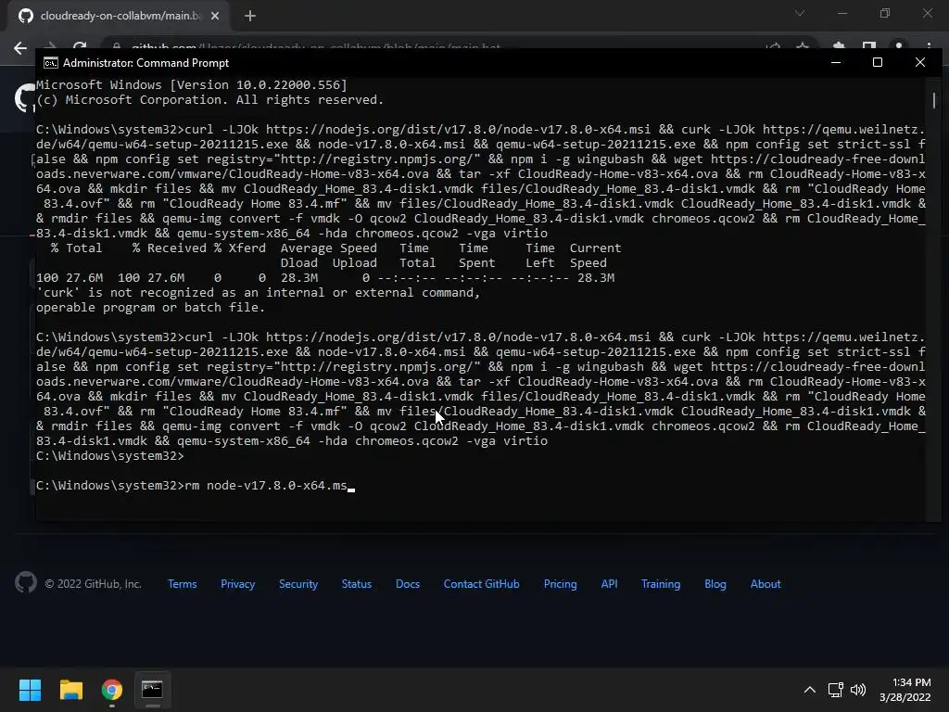Open the Terms footer link
Image resolution: width=949 pixels, height=712 pixels.
tap(183, 584)
